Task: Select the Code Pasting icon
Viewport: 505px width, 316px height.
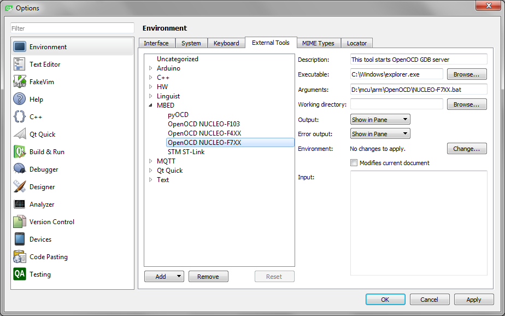Action: 19,256
